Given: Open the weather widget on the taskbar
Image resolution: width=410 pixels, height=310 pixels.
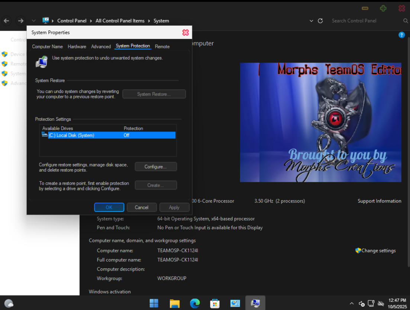Looking at the screenshot, I should pyautogui.click(x=9, y=303).
